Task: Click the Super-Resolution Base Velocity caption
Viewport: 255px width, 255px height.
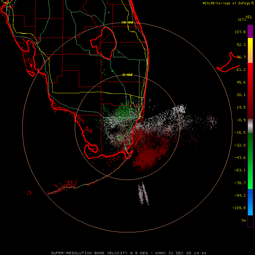Action: (129, 253)
